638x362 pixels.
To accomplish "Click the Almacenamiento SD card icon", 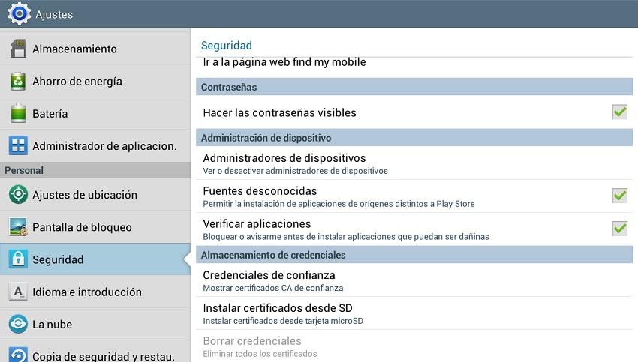I will tap(18, 49).
